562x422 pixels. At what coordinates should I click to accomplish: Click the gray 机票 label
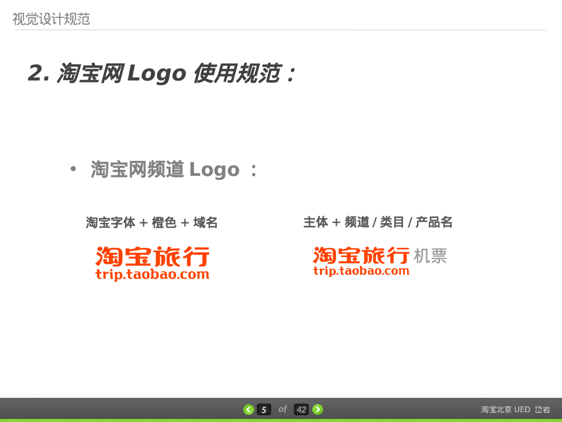(x=430, y=256)
